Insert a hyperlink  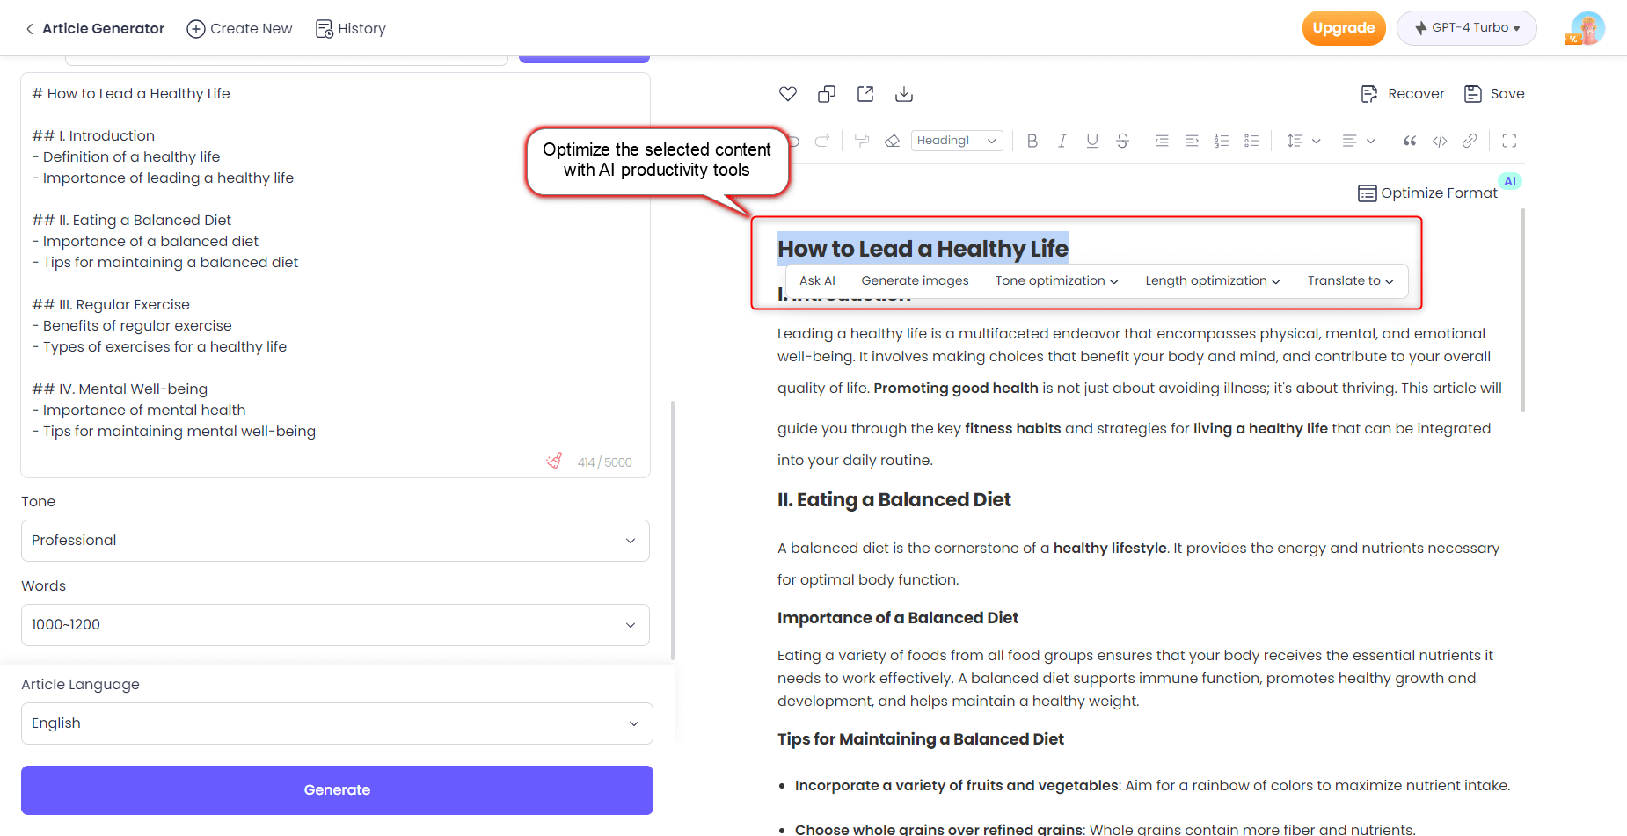tap(1470, 141)
